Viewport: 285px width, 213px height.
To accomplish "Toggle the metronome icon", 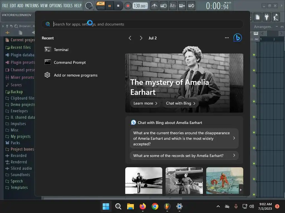I will tap(154, 6).
